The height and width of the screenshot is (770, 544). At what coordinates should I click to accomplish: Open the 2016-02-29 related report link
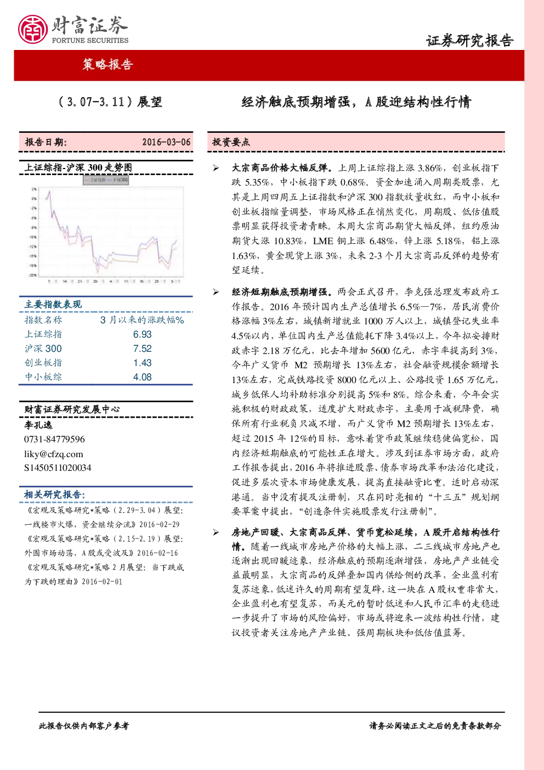coord(104,517)
